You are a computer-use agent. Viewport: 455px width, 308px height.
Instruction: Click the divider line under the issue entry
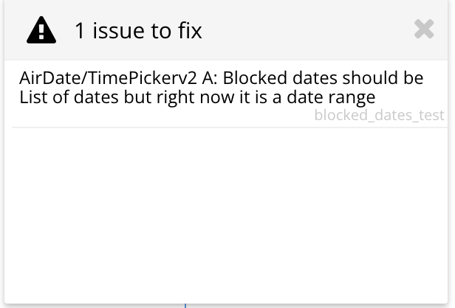[x=230, y=127]
